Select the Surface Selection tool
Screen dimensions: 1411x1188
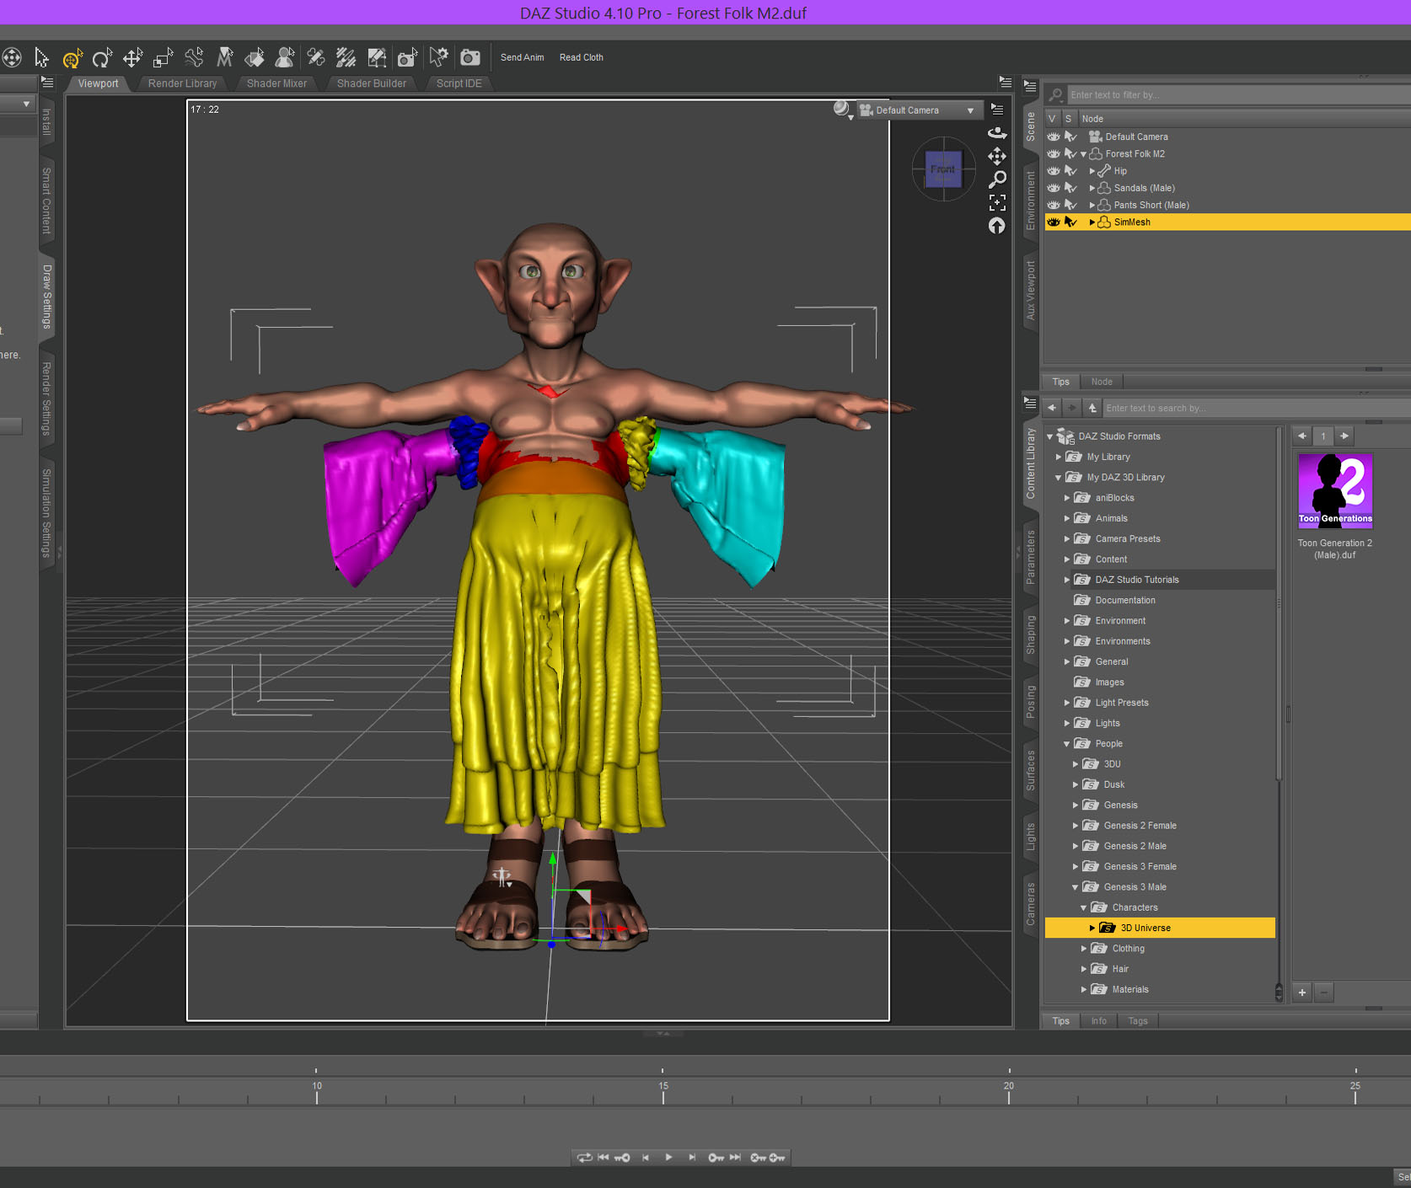point(224,57)
